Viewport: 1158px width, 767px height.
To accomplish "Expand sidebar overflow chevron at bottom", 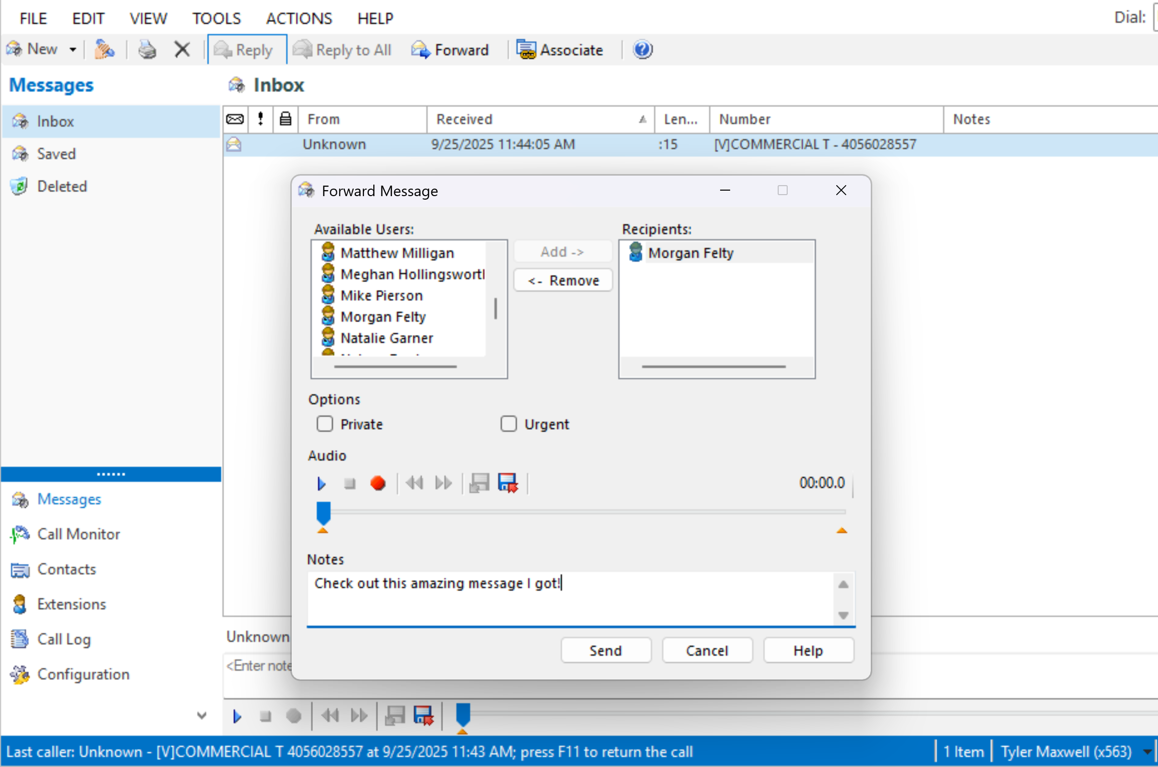I will click(202, 715).
